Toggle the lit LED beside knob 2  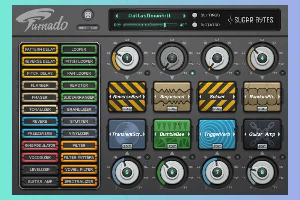click(x=192, y=73)
